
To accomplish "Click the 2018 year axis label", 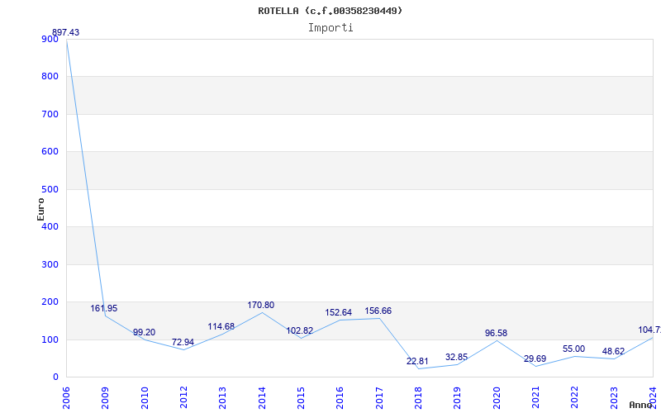I will coord(418,397).
